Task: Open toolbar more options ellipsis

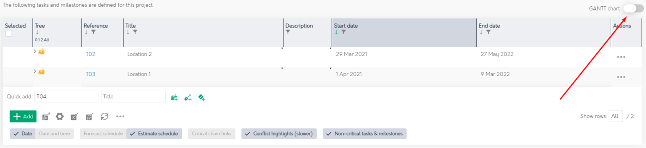Action: click(120, 117)
